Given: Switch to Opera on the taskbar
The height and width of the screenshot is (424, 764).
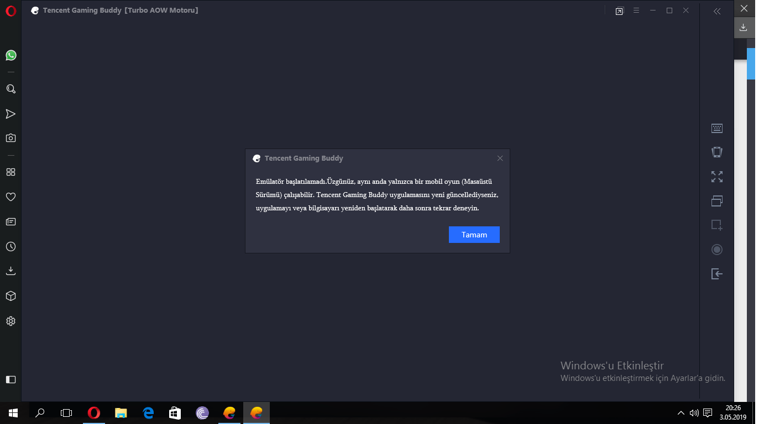Looking at the screenshot, I should (x=94, y=412).
